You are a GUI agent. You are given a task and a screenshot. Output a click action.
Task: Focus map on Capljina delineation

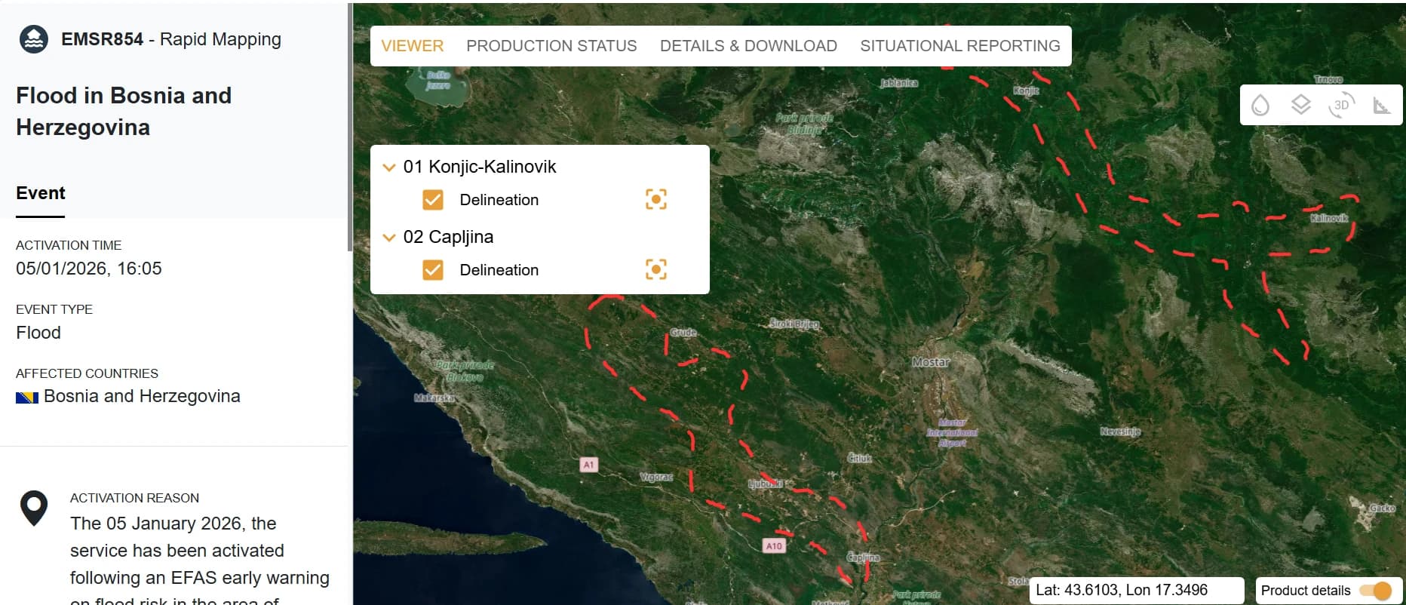click(x=655, y=269)
